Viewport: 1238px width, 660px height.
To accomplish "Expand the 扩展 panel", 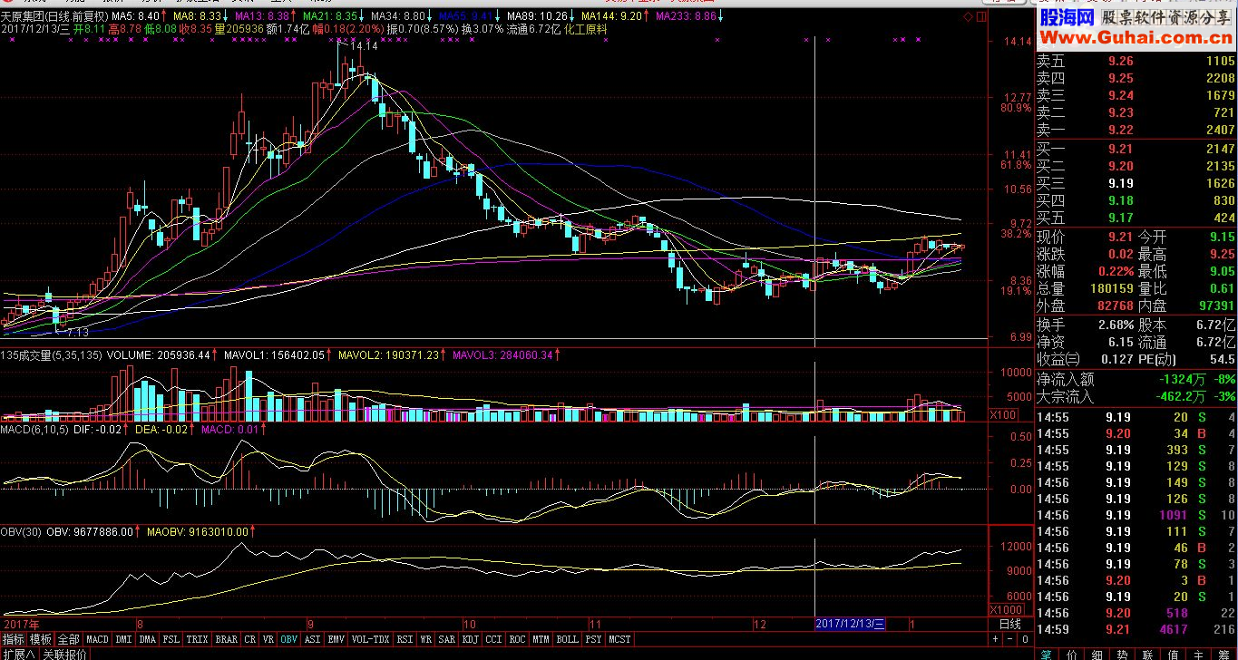I will 18,655.
